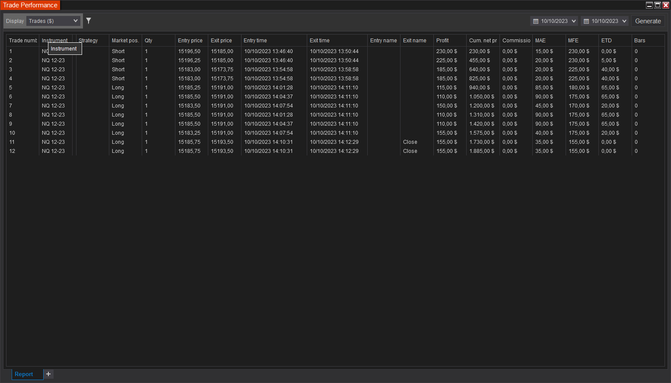Sort by Exit name column header
The image size is (671, 383).
pos(417,41)
